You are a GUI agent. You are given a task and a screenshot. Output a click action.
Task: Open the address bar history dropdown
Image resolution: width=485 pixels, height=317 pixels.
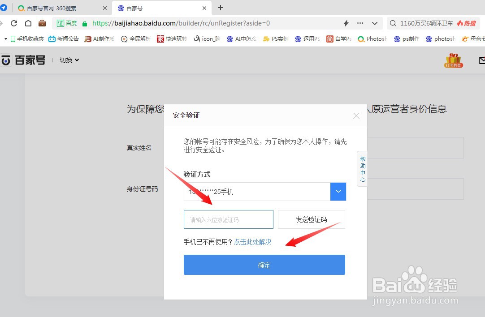click(x=374, y=23)
